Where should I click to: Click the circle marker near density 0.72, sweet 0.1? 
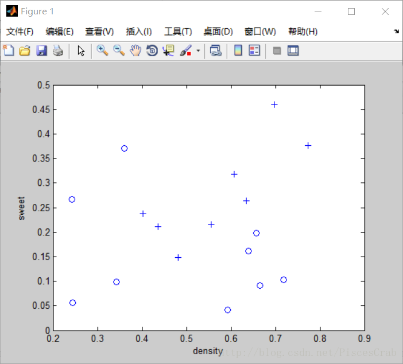click(x=284, y=280)
